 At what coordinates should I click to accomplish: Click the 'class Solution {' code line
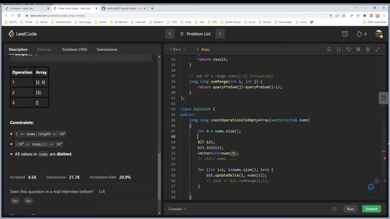point(197,109)
